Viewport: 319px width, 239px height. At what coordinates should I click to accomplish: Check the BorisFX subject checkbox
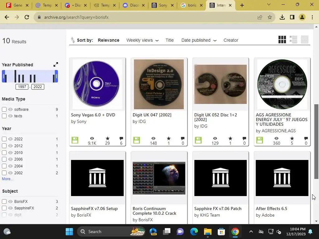pyautogui.click(x=4, y=201)
